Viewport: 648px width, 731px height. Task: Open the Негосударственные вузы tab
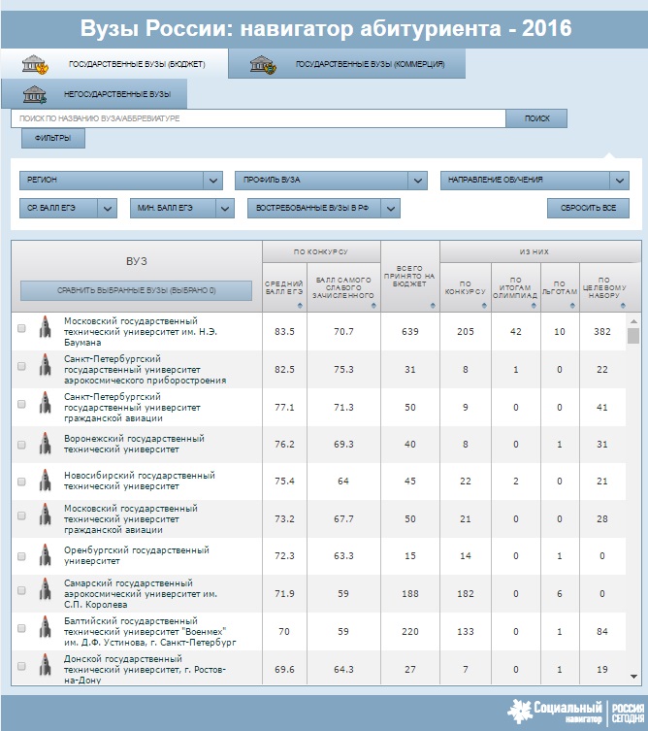(94, 94)
